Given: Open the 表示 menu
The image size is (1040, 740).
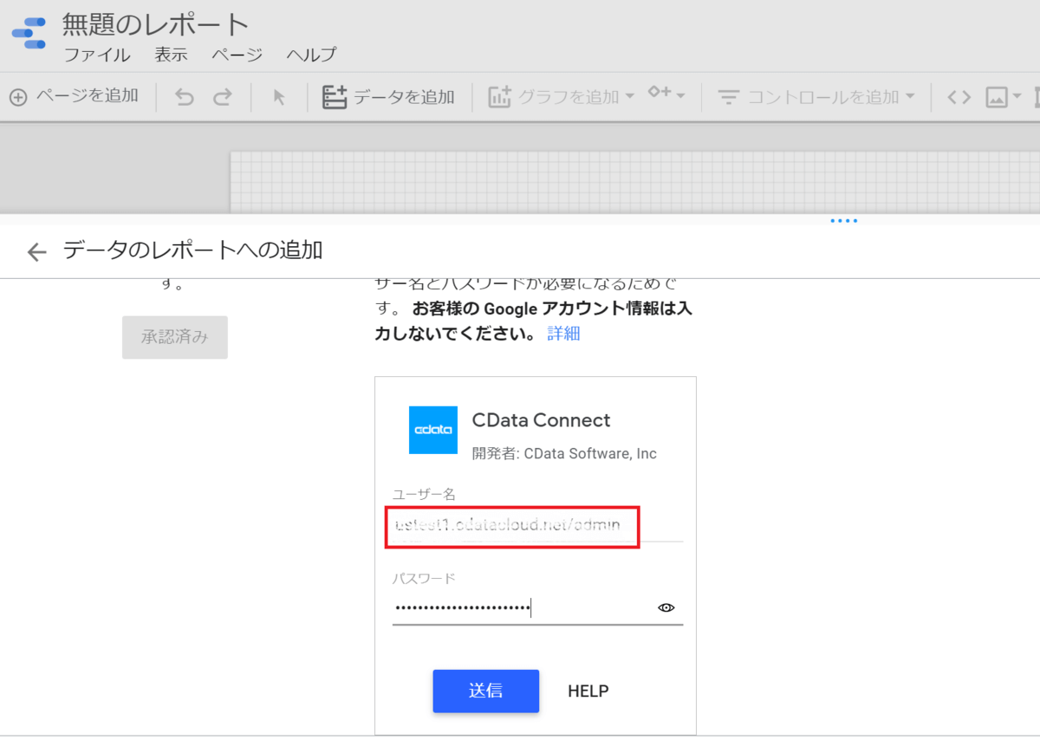Looking at the screenshot, I should pyautogui.click(x=171, y=55).
